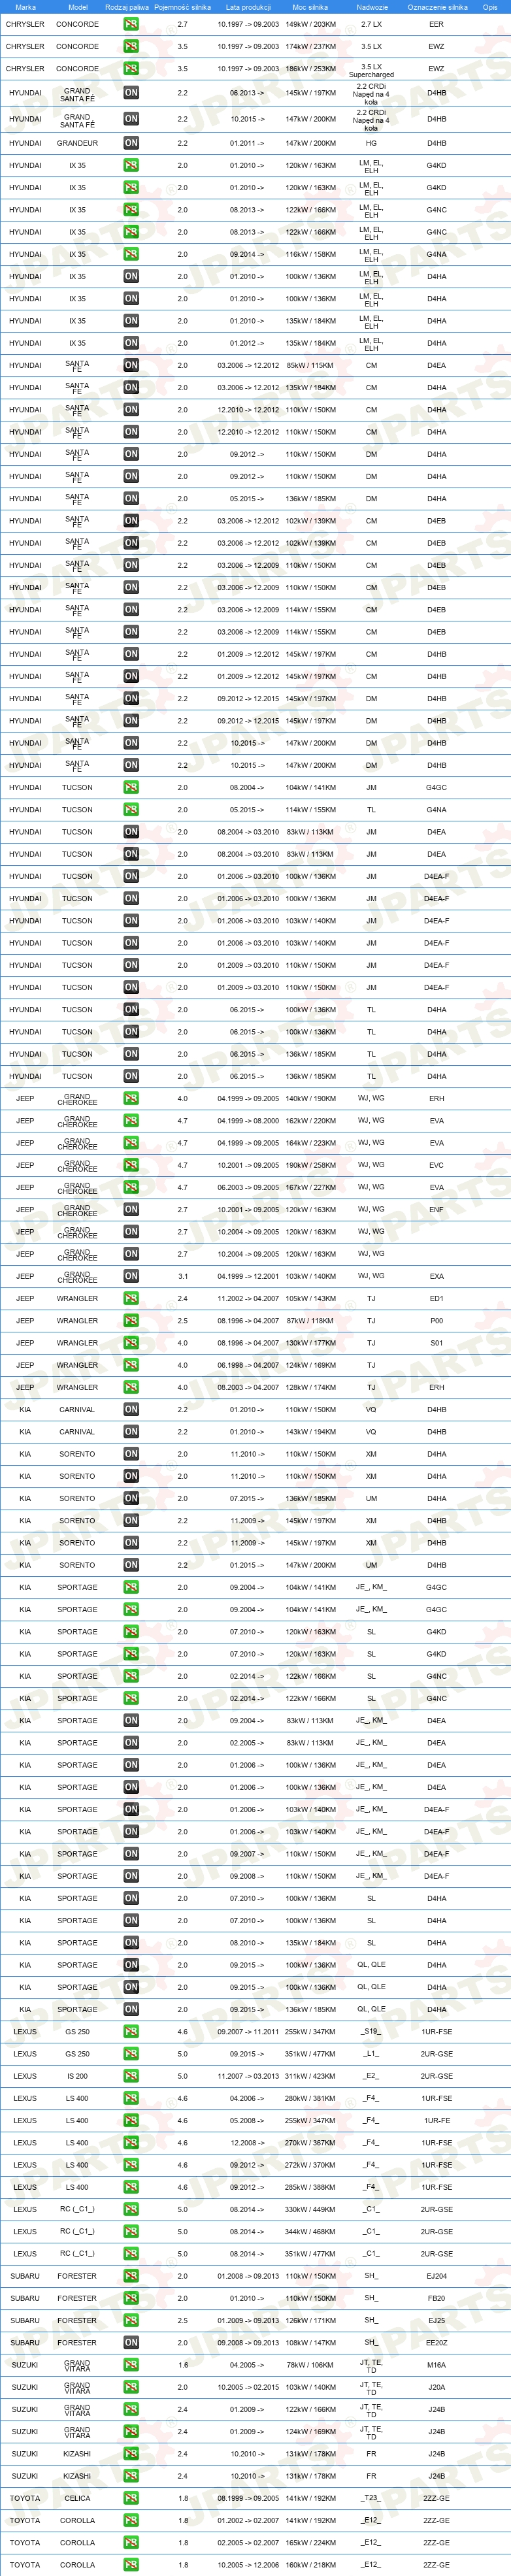Click the diesel icon for Kia Sorento 136kW / 185KM

131,1498
